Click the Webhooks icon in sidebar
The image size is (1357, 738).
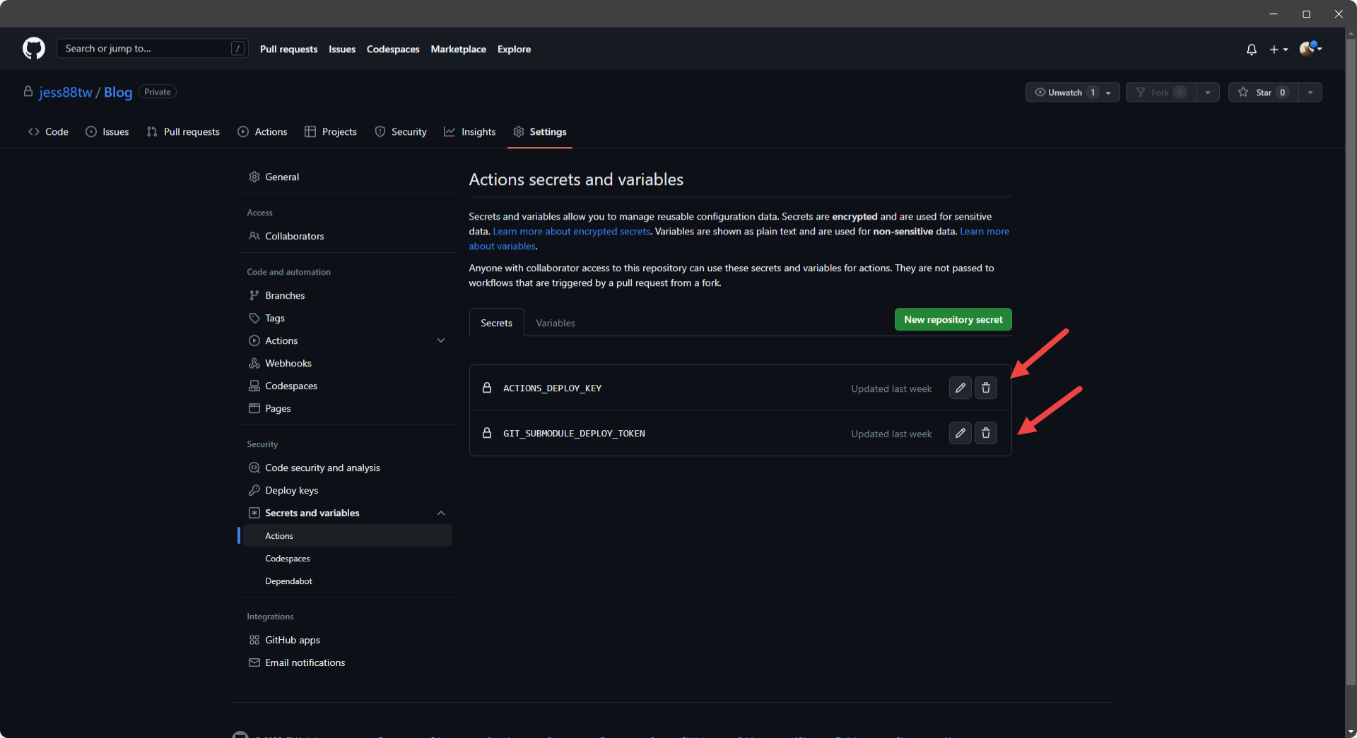254,364
